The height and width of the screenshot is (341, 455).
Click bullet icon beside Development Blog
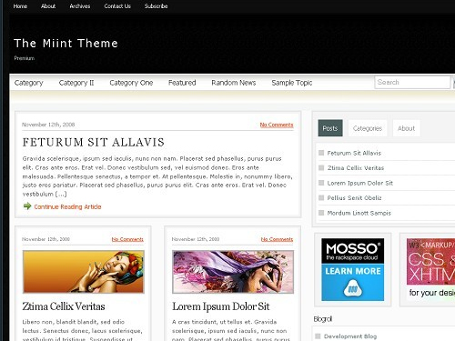pyautogui.click(x=318, y=336)
